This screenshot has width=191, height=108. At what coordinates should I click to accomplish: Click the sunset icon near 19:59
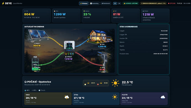[x=101, y=83]
